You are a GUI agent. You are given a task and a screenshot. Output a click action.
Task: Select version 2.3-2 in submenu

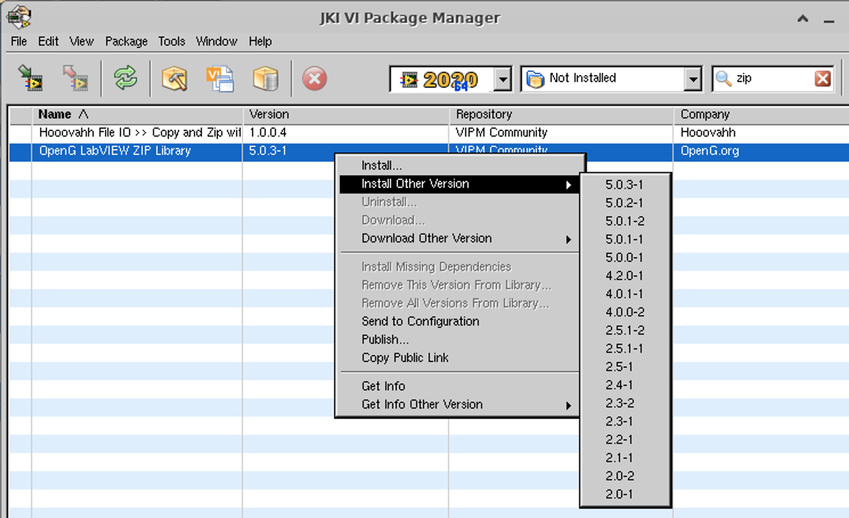[x=624, y=404]
